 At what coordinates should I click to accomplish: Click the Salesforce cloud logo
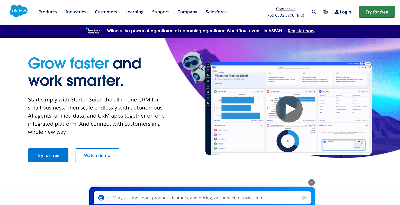click(x=19, y=11)
